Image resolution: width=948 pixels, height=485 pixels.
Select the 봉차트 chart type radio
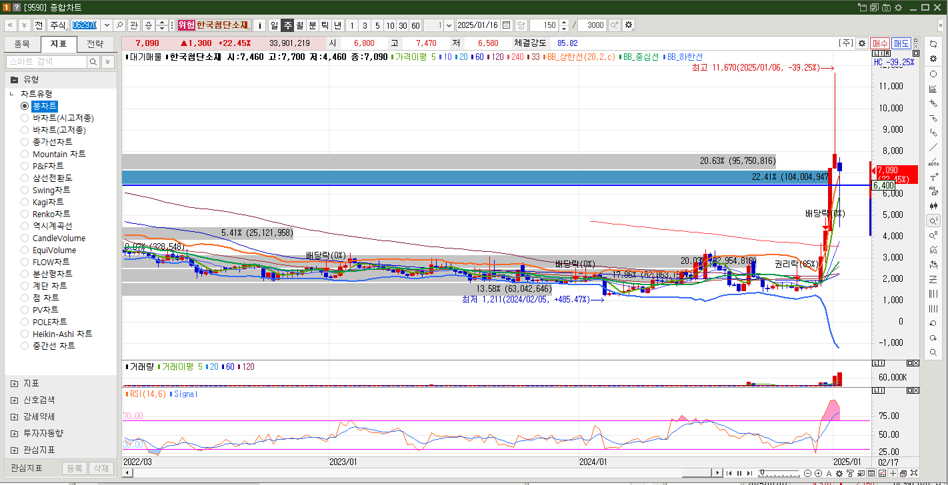click(25, 106)
